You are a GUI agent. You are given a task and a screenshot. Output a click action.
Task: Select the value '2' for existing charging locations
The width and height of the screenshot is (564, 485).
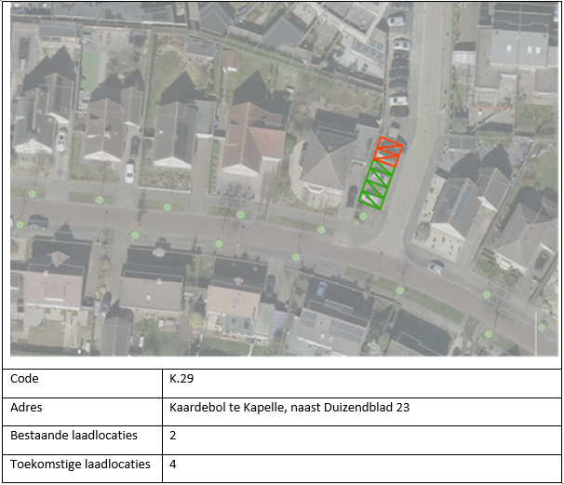click(173, 436)
